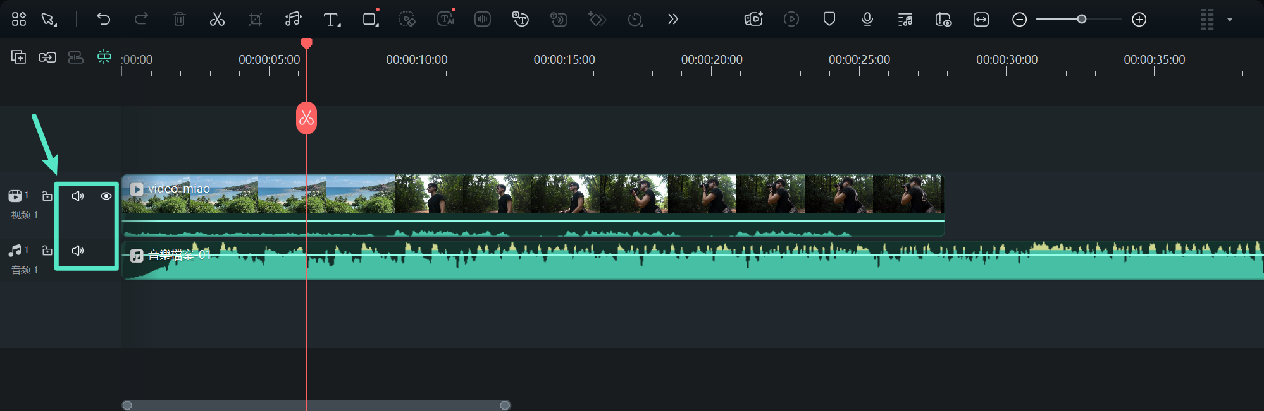
Task: Click the add track icon
Action: [18, 57]
